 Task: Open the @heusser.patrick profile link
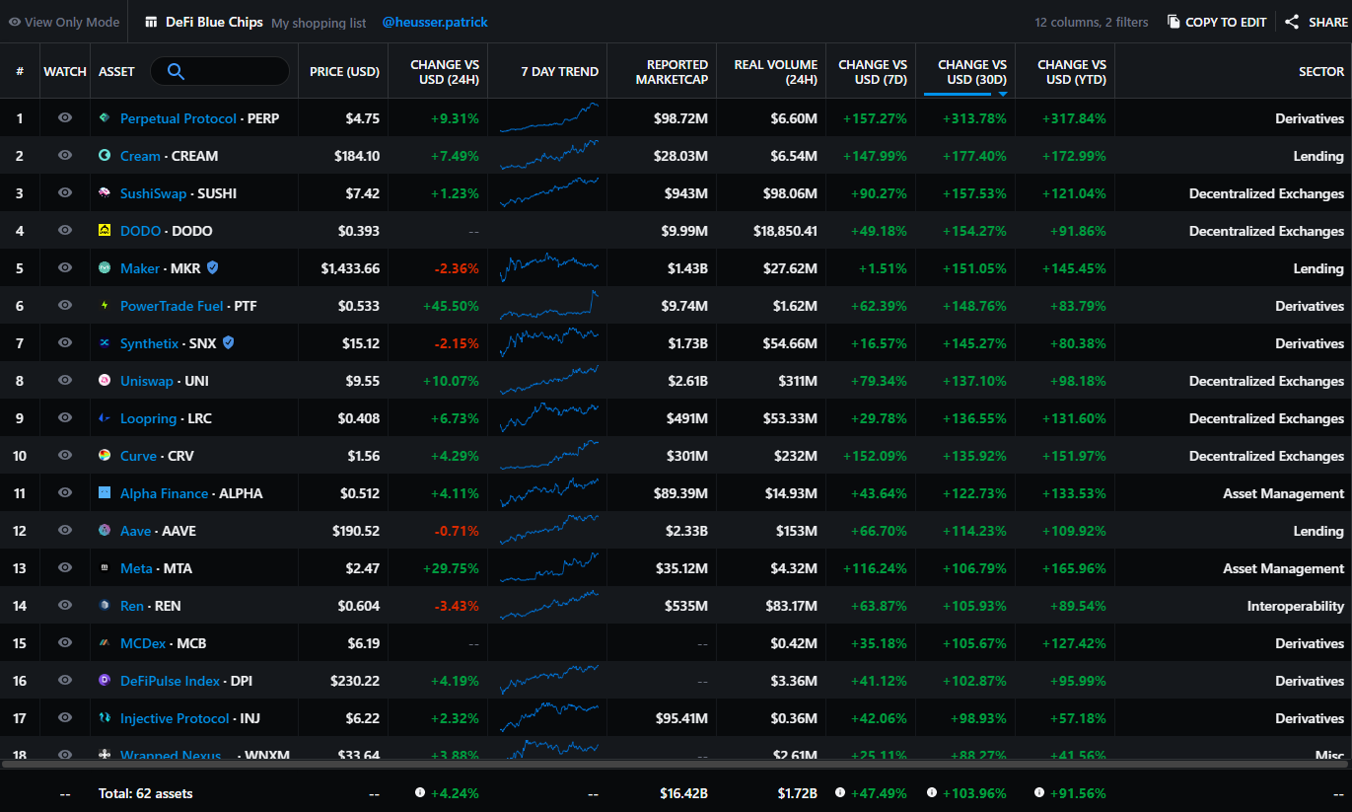coord(434,22)
